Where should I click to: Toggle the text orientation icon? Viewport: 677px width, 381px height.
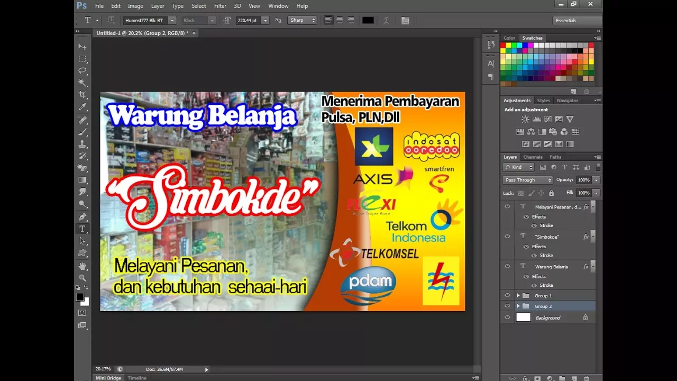(111, 20)
